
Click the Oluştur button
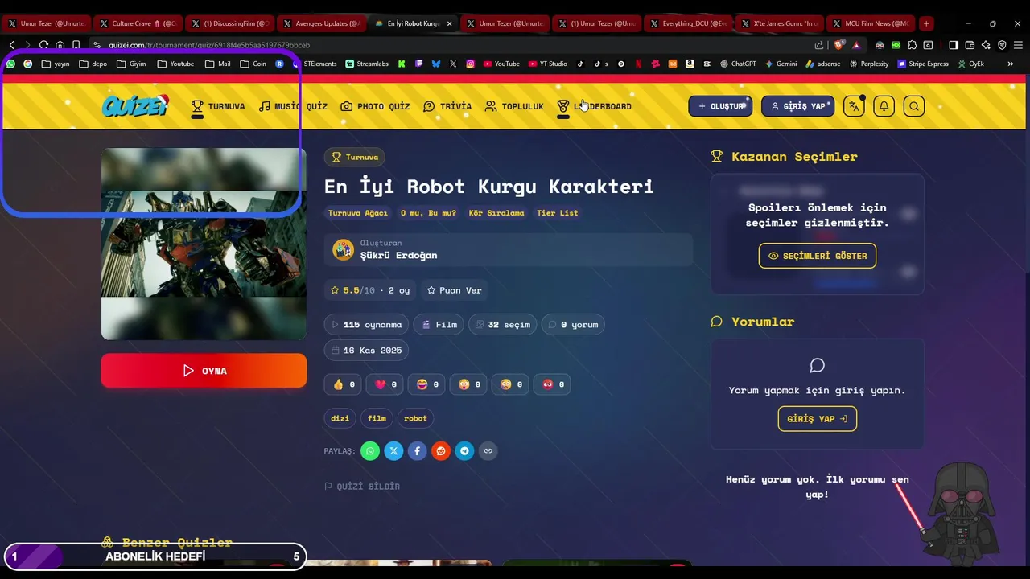[x=720, y=106]
